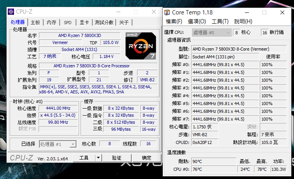Expand the 處理器 #0 CPU selector in Core Temp

pyautogui.click(x=211, y=33)
